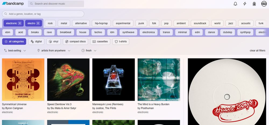Choose the trance subgenre tag
The height and width of the screenshot is (125, 269).
click(166, 32)
